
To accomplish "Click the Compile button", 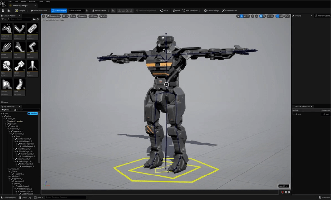I will coord(20,11).
